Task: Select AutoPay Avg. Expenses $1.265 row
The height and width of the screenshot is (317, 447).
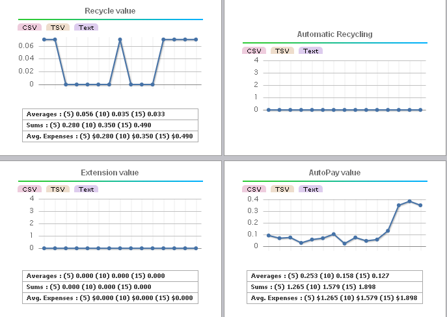Action: pos(334,298)
